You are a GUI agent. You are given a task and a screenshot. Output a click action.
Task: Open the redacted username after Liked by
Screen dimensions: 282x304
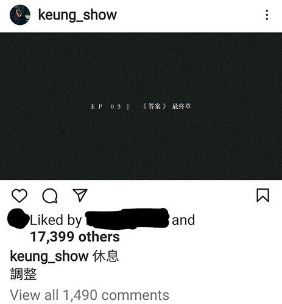click(127, 219)
